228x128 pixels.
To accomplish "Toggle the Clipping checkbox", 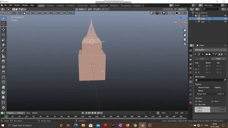I will point(212,87).
